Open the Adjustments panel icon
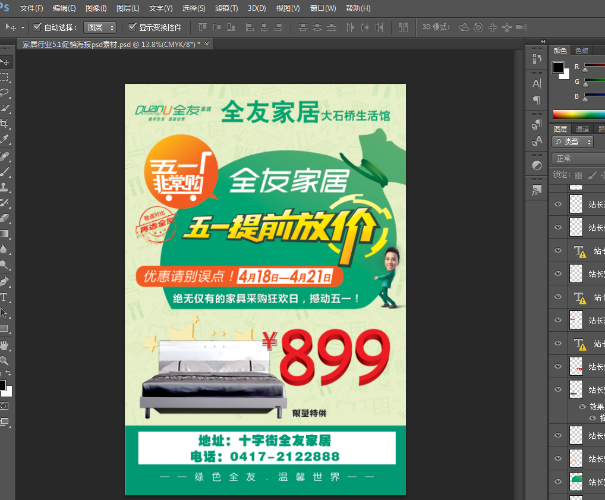The image size is (605, 500). click(537, 166)
